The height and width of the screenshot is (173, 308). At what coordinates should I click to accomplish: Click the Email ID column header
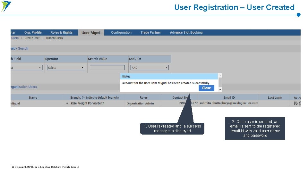pos(229,97)
